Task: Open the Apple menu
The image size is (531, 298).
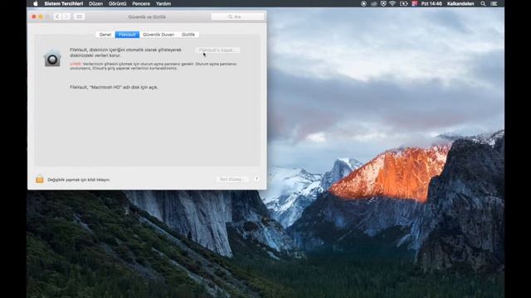Action: 36,3
